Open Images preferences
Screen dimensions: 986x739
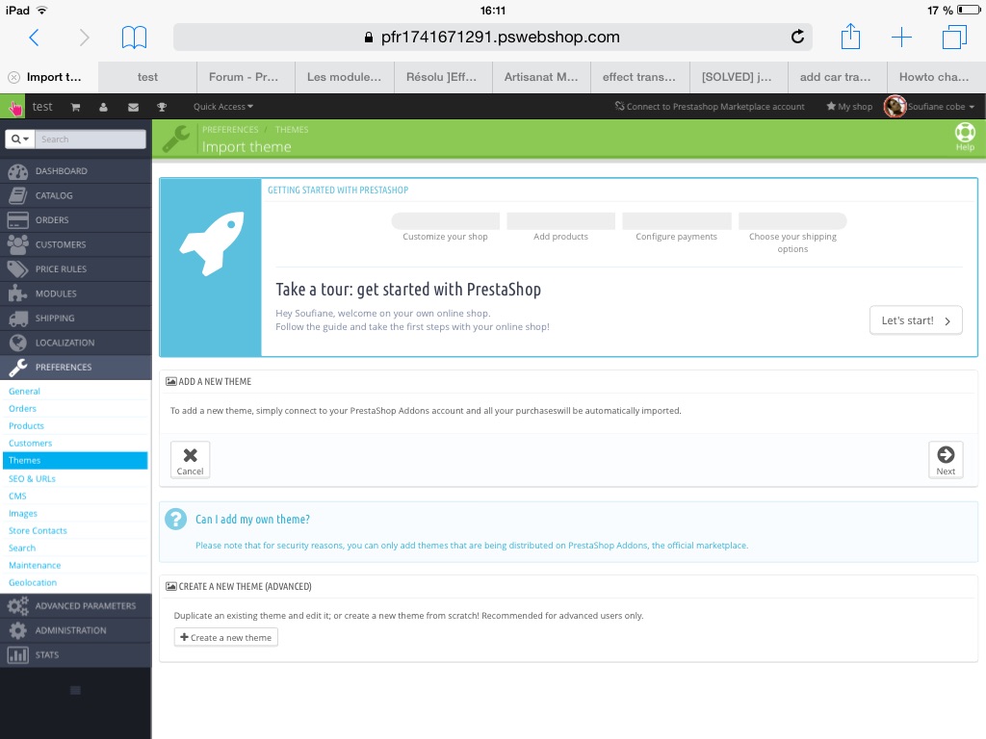click(x=23, y=514)
